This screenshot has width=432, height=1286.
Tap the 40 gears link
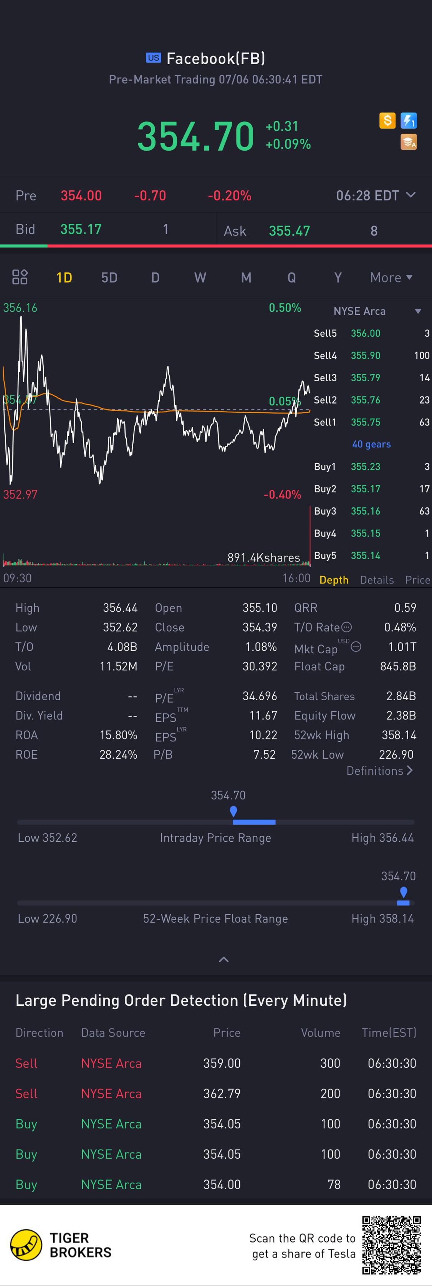371,444
